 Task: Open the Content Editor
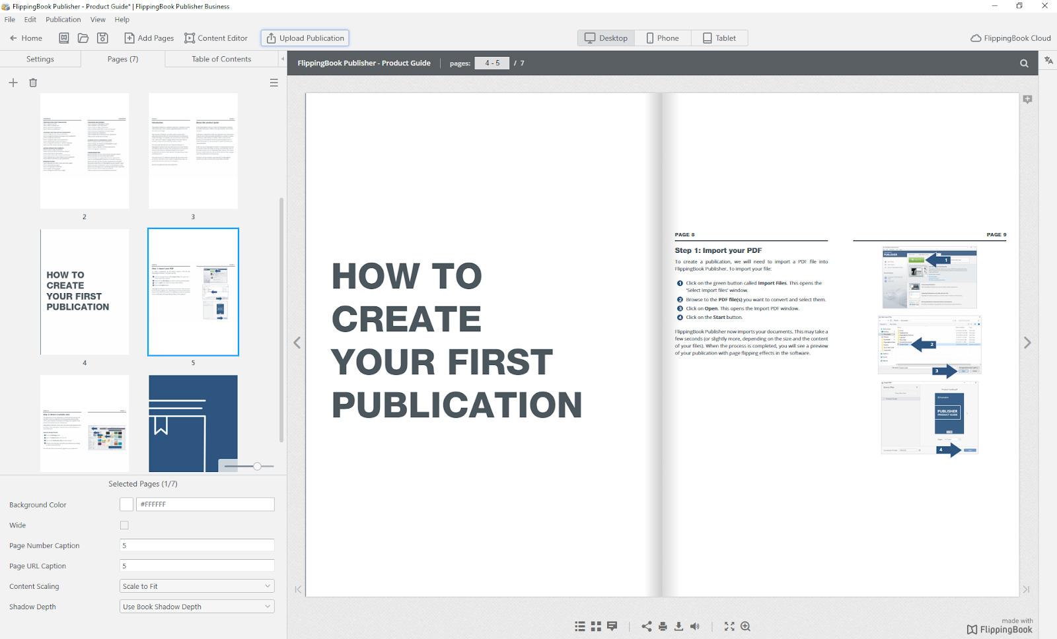click(x=216, y=38)
